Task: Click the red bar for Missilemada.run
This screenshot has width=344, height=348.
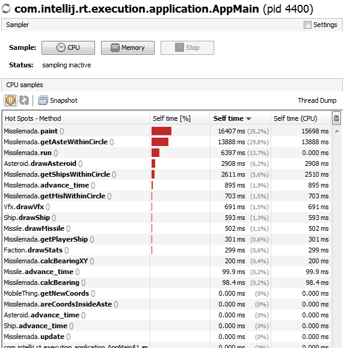Action: [155, 153]
